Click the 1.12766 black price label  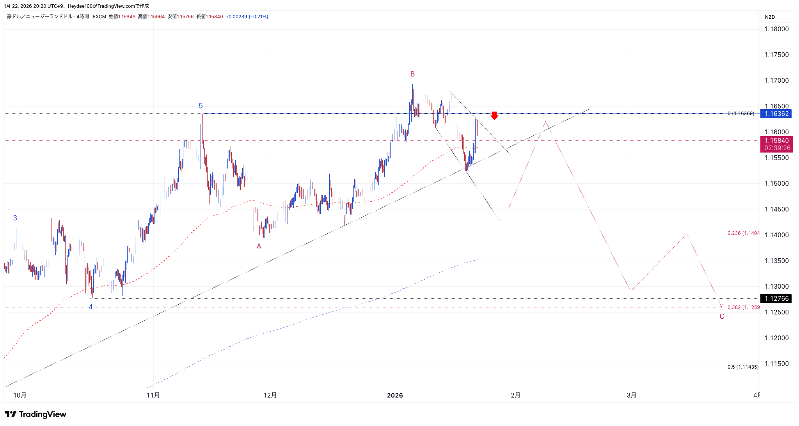776,298
